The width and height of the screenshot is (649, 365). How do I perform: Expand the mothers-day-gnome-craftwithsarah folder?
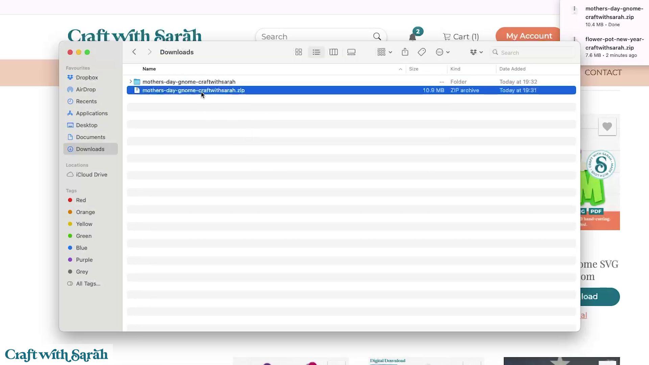[130, 81]
